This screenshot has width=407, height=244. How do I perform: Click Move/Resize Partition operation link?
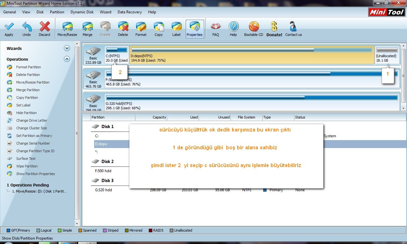(33, 82)
